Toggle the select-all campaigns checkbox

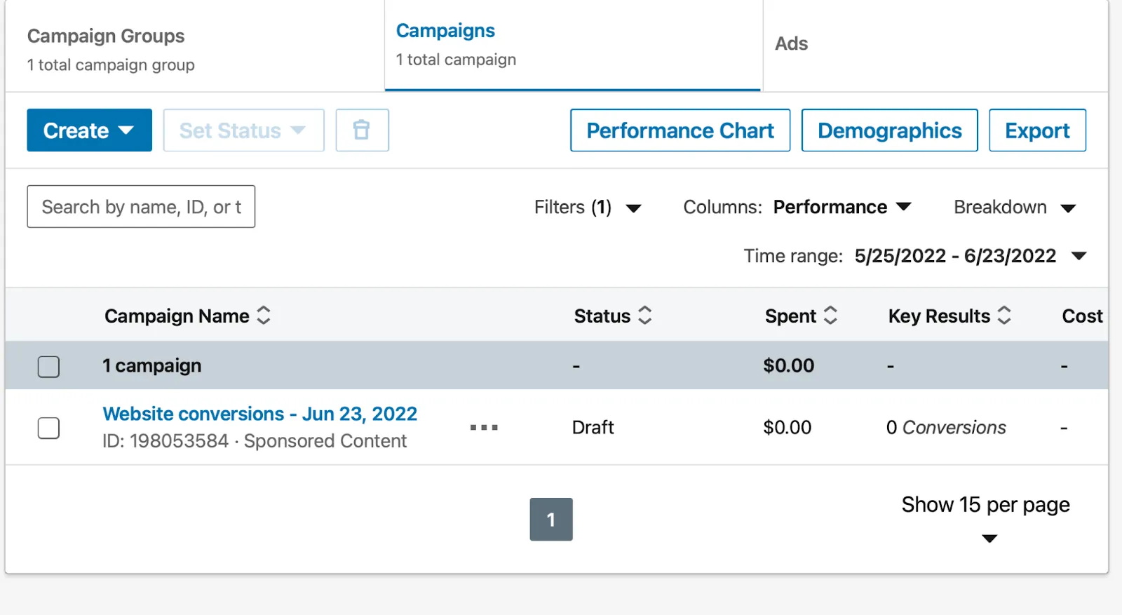(x=48, y=366)
